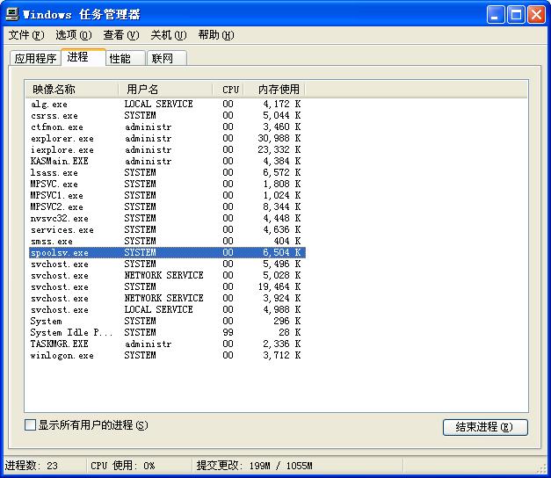The image size is (551, 478).
Task: Select the MPSVC1.exe process
Action: [167, 195]
